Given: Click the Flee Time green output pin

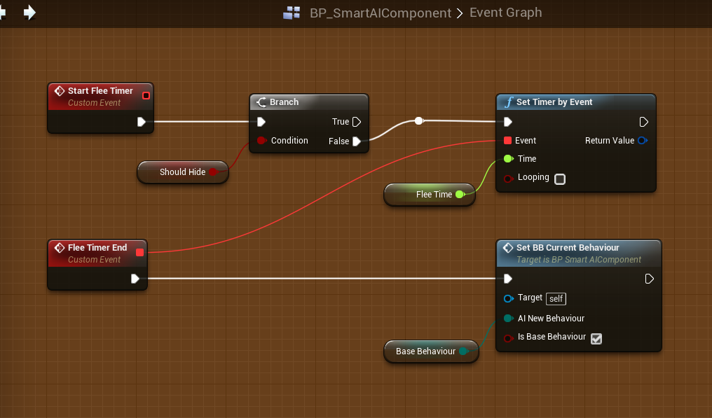Looking at the screenshot, I should (460, 194).
